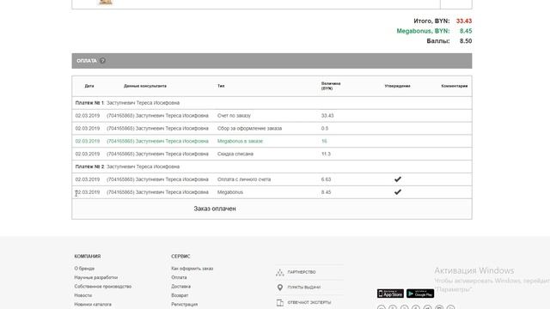Viewport: 550px width, 309px height.
Task: Click the green date in Megabonus в заказе row
Action: coord(88,141)
